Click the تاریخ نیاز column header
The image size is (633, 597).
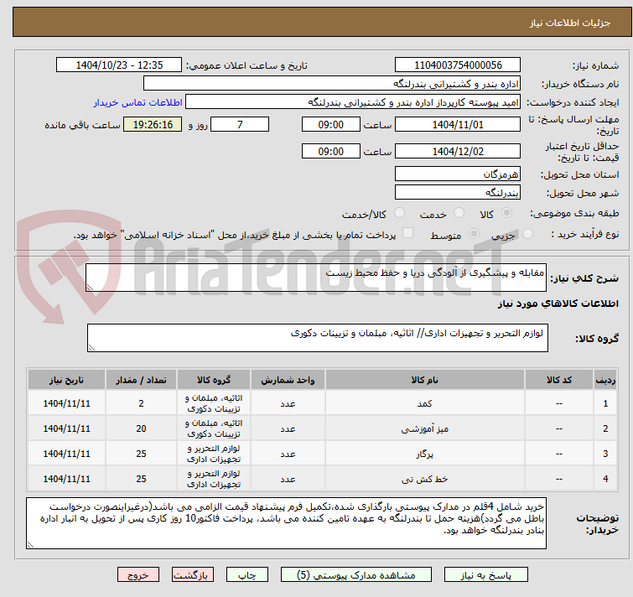point(66,380)
